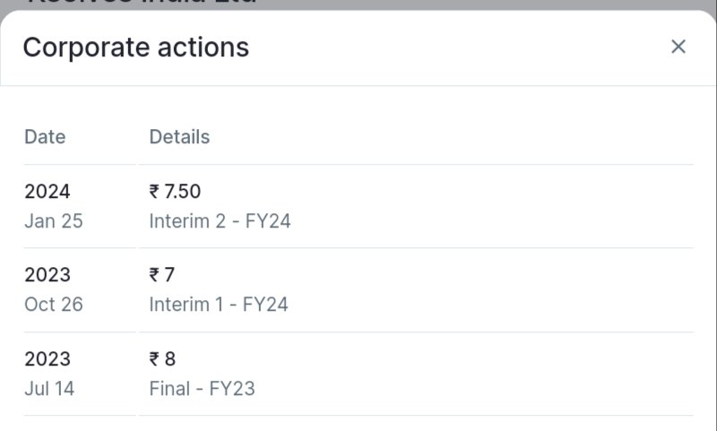Close the Corporate actions dialog
This screenshot has width=717, height=431.
point(678,47)
